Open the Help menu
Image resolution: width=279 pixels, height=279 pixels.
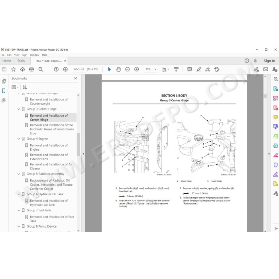(45, 55)
